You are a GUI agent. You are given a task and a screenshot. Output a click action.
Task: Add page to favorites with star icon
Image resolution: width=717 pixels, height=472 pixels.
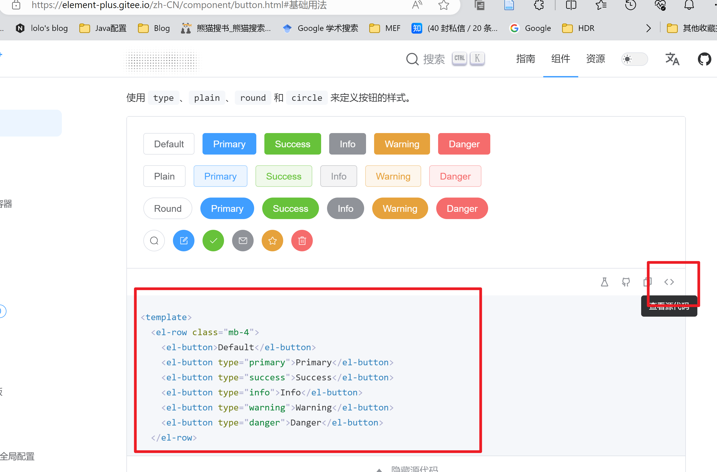click(443, 5)
